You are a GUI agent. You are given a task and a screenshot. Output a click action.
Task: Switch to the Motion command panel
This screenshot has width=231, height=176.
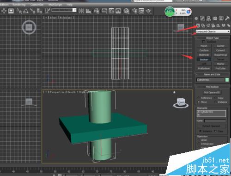point(215,19)
